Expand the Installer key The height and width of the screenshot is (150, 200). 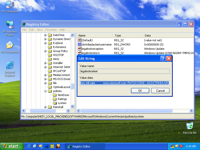point(45,63)
